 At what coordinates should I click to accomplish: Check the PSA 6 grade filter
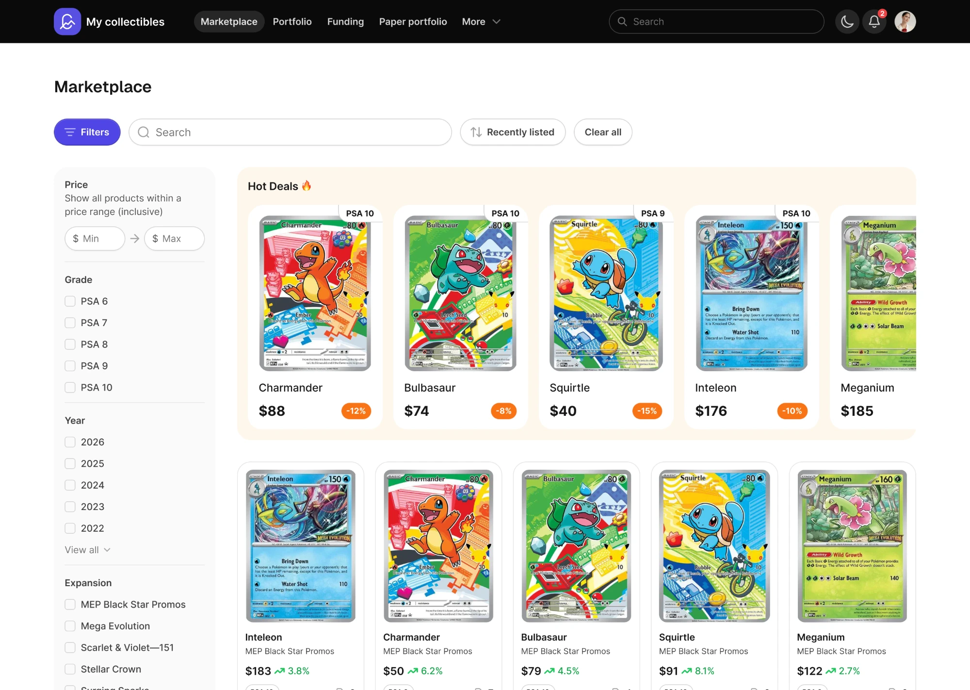70,301
